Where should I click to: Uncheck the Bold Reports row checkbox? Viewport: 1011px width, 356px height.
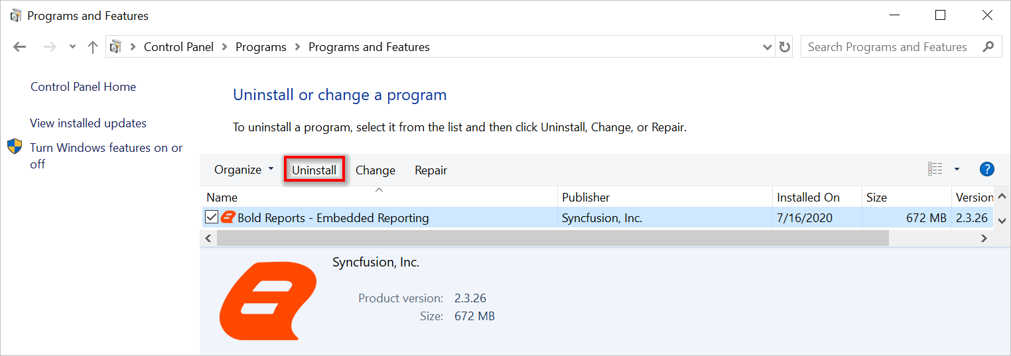212,217
